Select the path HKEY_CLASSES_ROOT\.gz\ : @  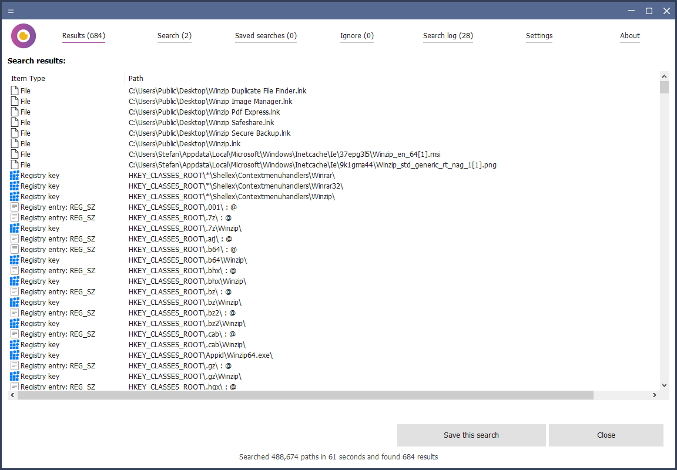180,366
